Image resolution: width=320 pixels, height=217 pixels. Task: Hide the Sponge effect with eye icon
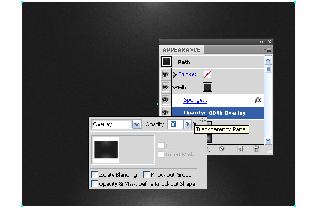coord(165,100)
